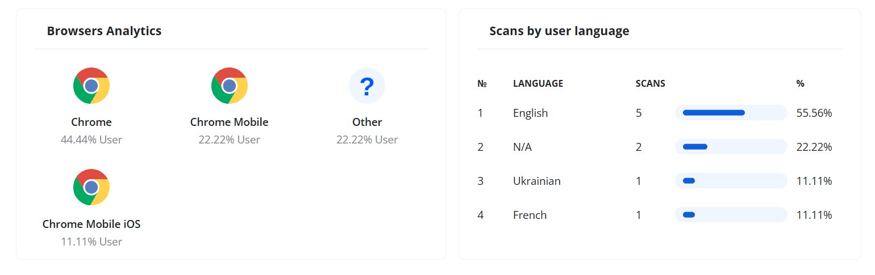
Task: Click the Chrome Mobile browser icon
Action: coord(230,86)
